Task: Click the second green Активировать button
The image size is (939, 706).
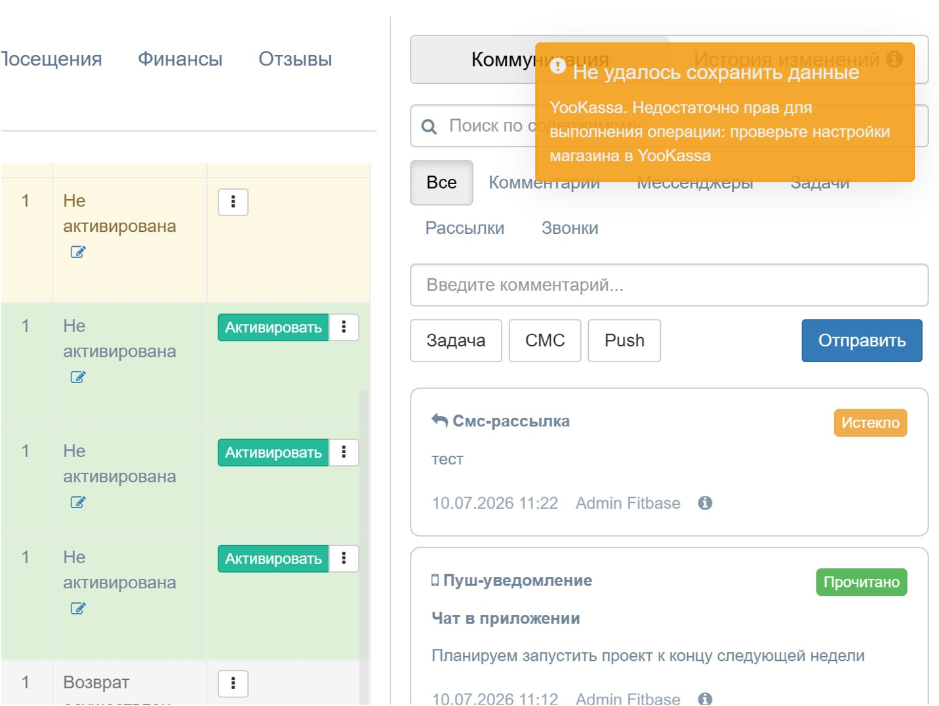Action: [273, 453]
